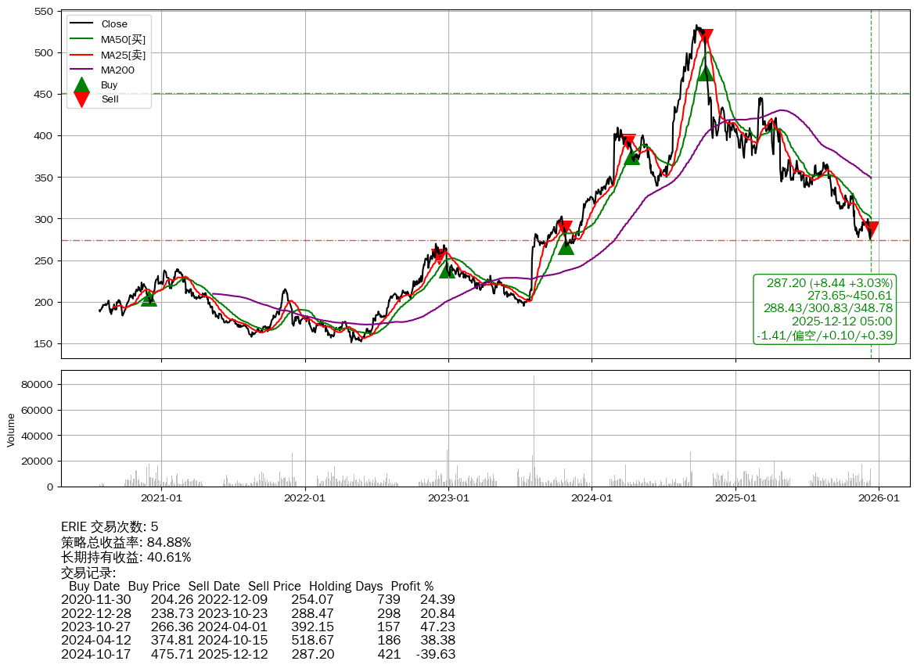Click the 策略总收益率 84.88% text
The width and height of the screenshot is (917, 668).
(x=126, y=542)
